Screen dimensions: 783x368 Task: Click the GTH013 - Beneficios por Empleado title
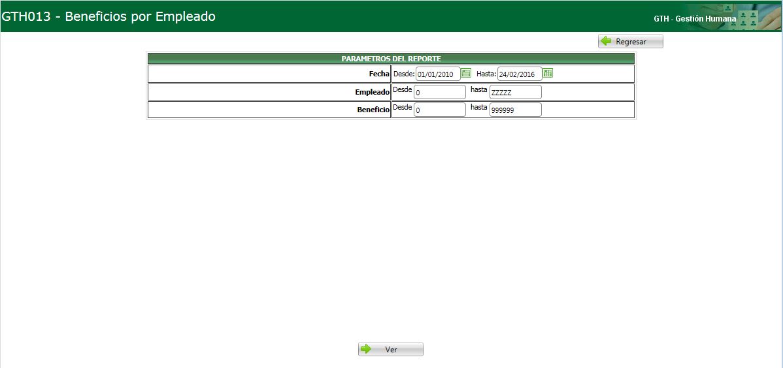108,16
